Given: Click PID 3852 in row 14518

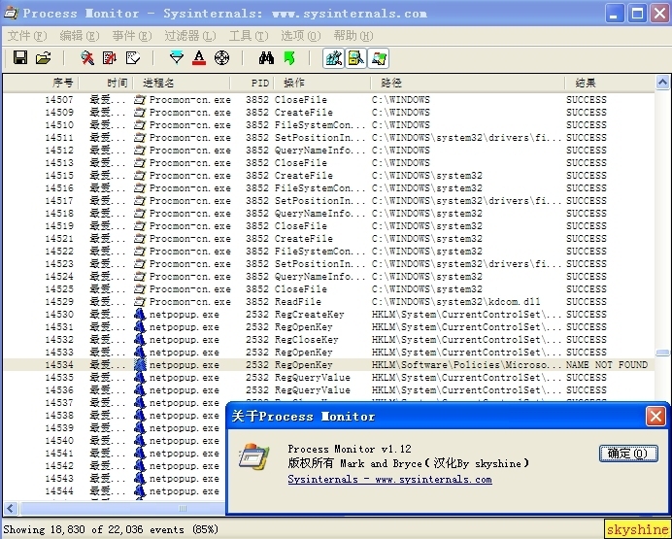Looking at the screenshot, I should click(257, 214).
